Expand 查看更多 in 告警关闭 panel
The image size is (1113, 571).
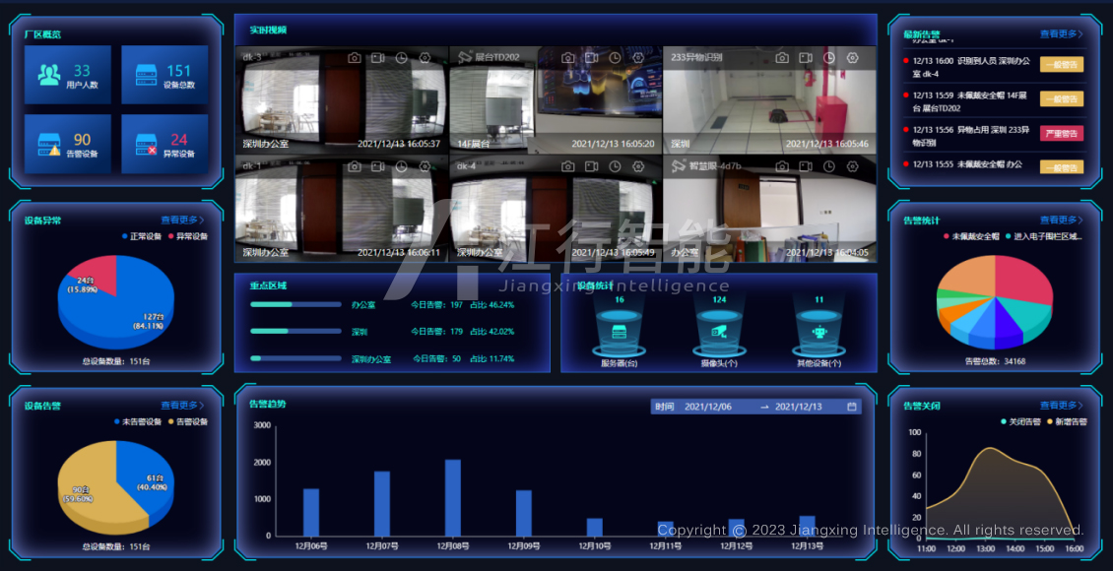pos(1061,405)
